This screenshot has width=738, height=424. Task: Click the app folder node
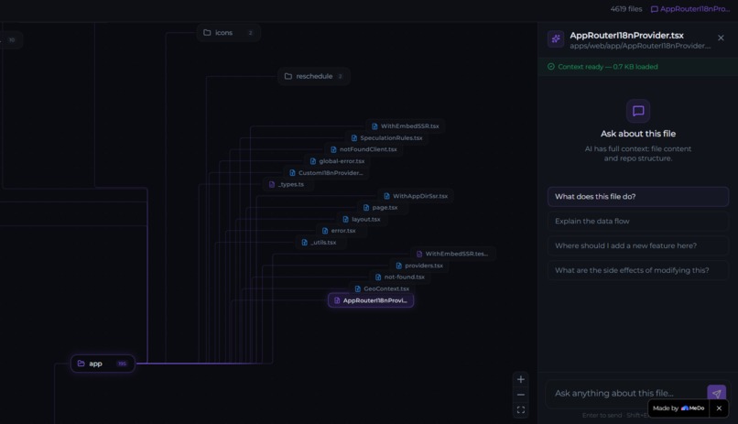103,364
